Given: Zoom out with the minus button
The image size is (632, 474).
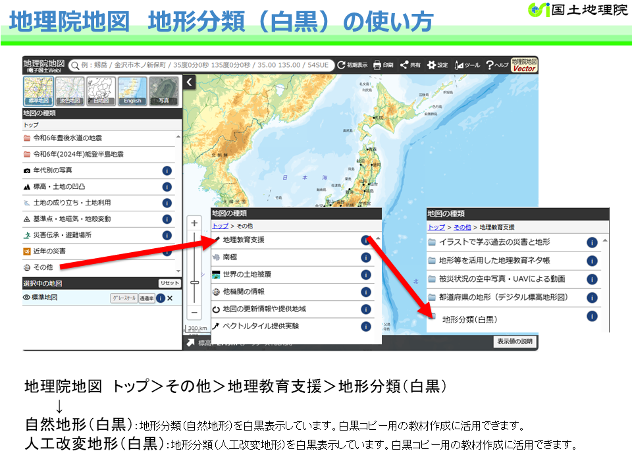Looking at the screenshot, I should tap(194, 312).
